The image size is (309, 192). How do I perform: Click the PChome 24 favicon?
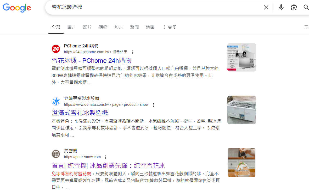(x=56, y=49)
